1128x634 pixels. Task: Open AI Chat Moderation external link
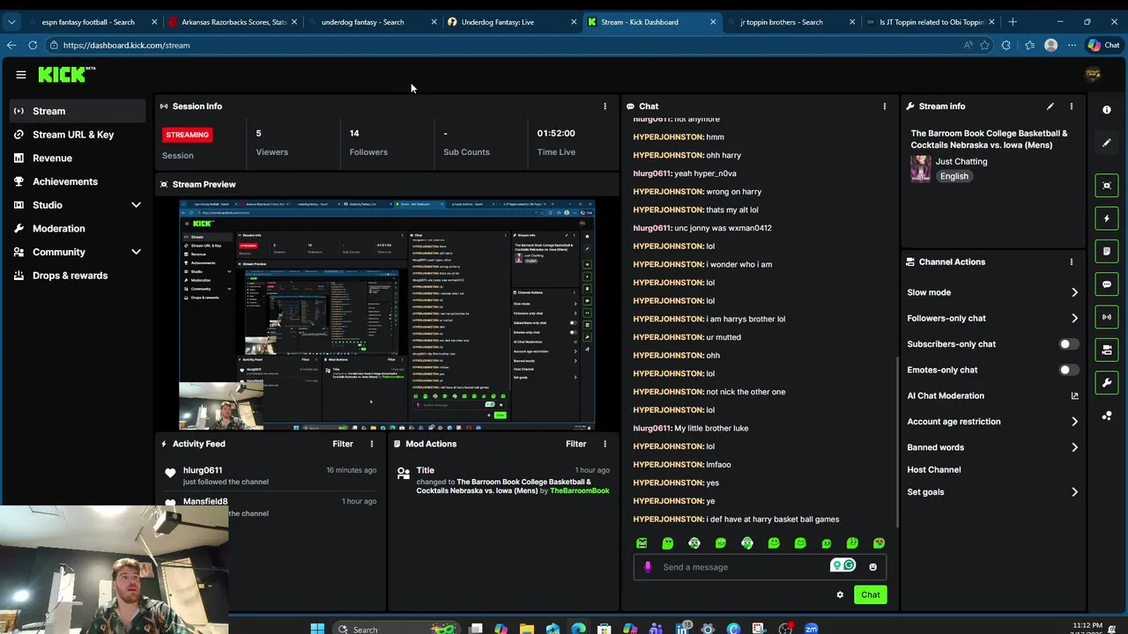click(1074, 395)
